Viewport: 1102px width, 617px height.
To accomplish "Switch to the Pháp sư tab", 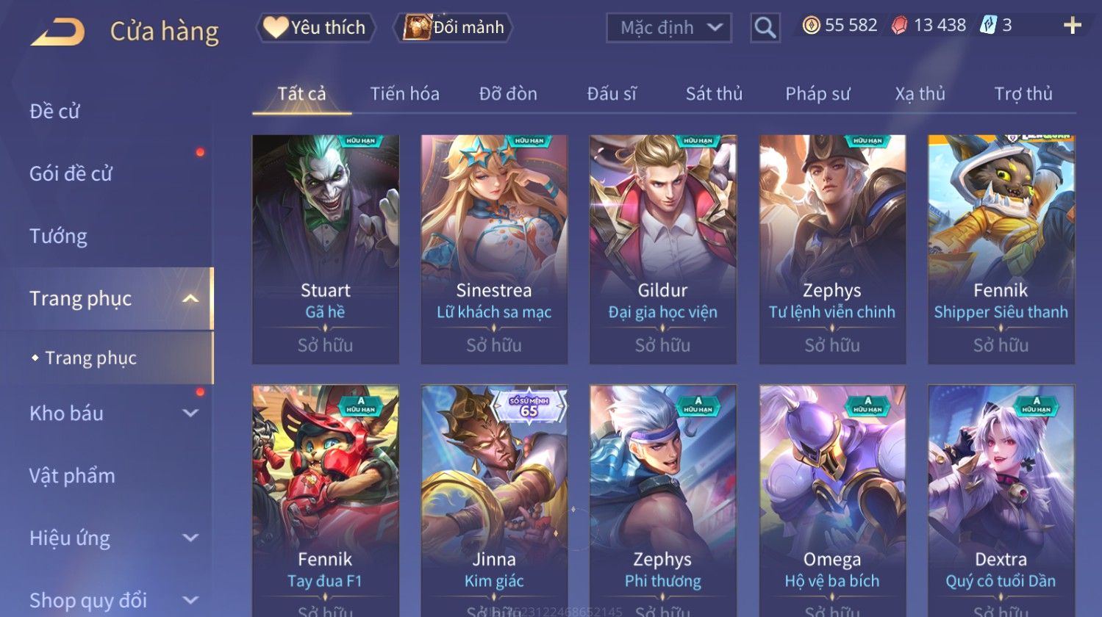I will 817,94.
